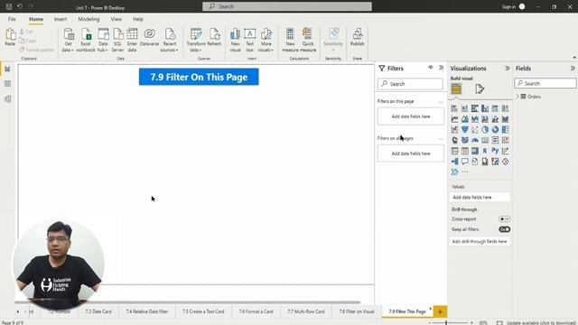The height and width of the screenshot is (325, 578).
Task: Create a New measure
Action: [290, 40]
